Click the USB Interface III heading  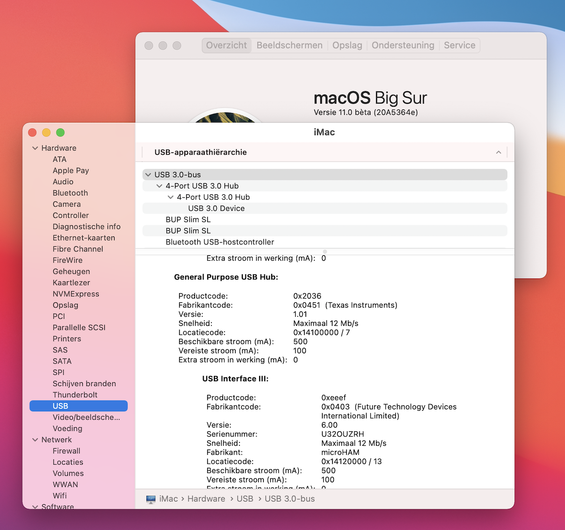(x=235, y=379)
